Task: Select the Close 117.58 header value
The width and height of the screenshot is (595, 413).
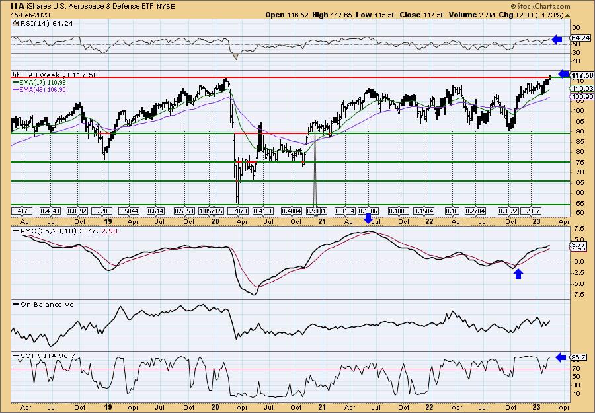Action: point(422,15)
